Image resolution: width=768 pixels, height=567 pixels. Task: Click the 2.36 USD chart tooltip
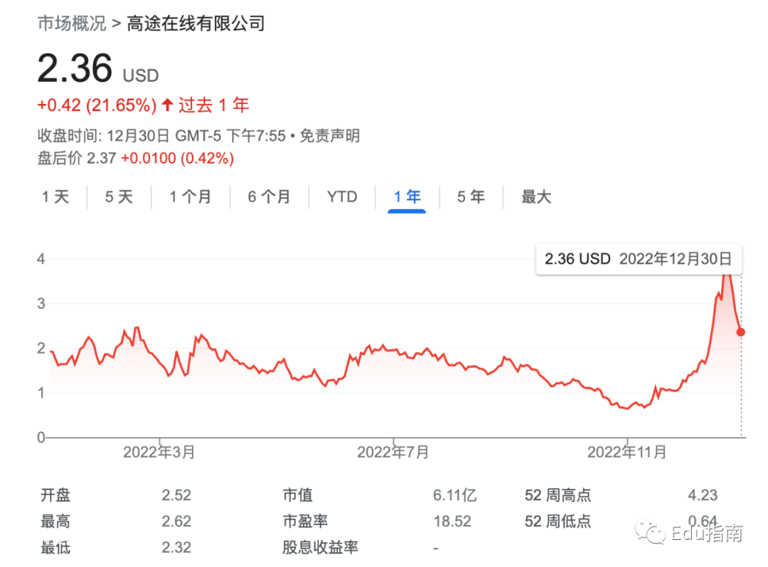coord(639,259)
